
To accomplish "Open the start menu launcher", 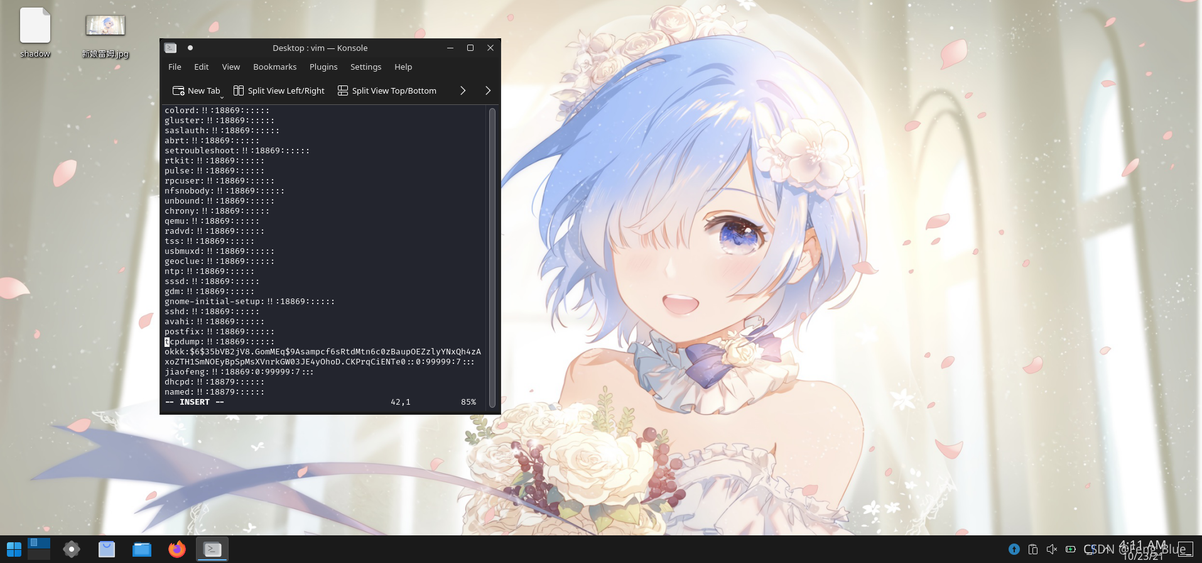I will 14,549.
